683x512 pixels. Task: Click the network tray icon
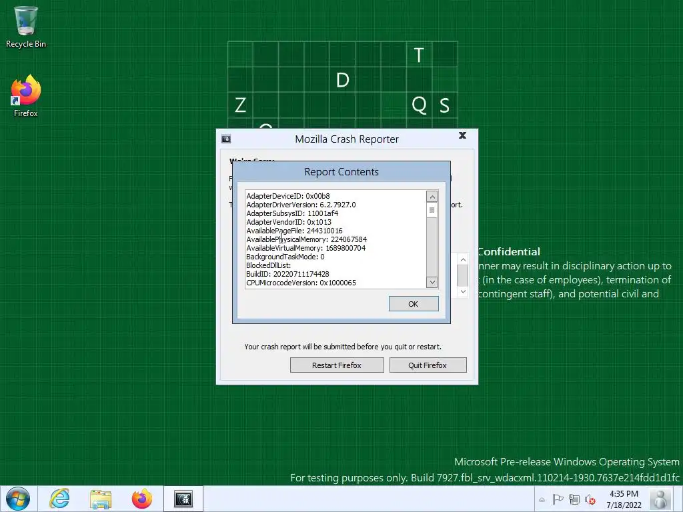coord(574,499)
